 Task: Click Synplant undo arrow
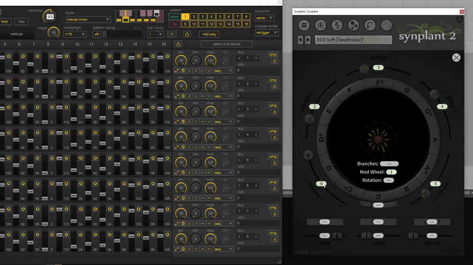point(370,25)
